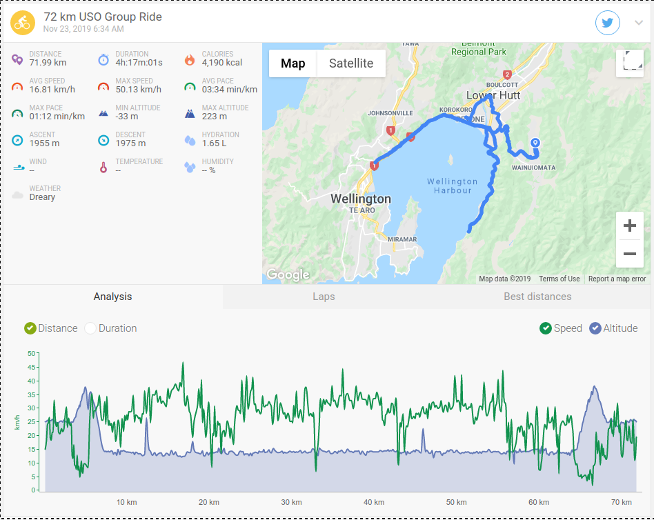Select Duration as the chart x-axis
The height and width of the screenshot is (520, 654).
(x=90, y=328)
